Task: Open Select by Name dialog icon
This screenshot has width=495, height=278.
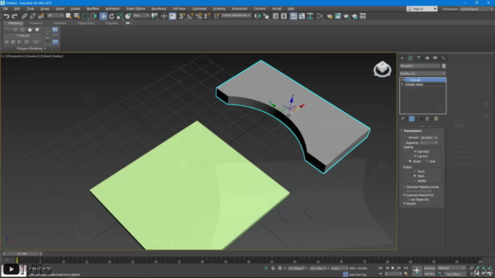Action: [77, 16]
